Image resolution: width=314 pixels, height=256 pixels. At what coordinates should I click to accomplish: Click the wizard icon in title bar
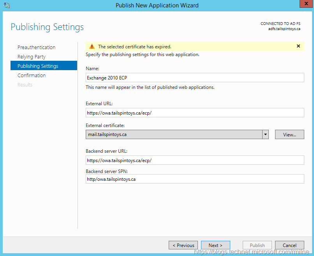click(7, 5)
